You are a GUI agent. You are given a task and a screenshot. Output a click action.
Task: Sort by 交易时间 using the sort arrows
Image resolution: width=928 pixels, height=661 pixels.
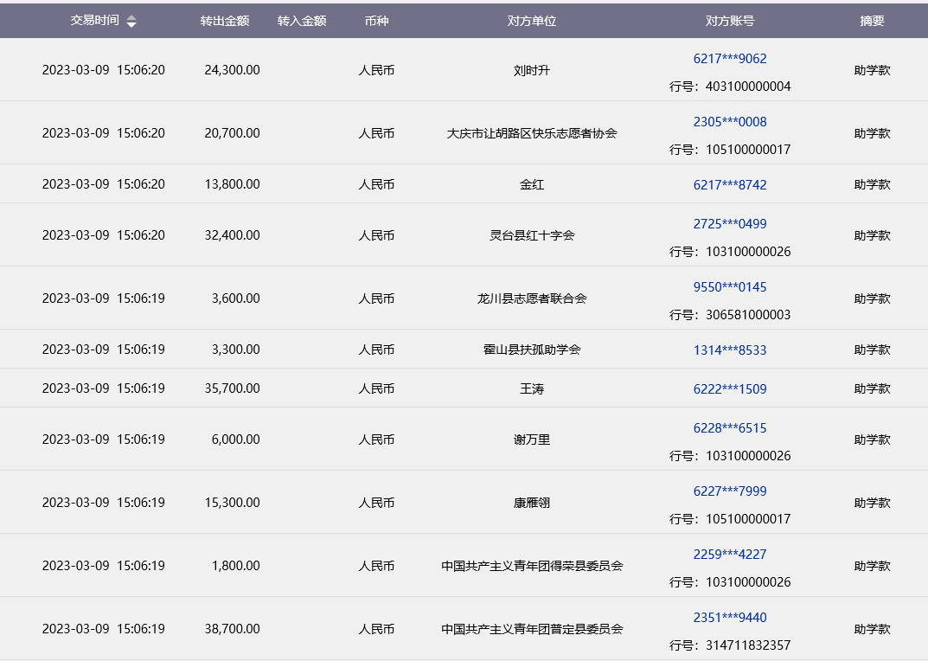(131, 22)
